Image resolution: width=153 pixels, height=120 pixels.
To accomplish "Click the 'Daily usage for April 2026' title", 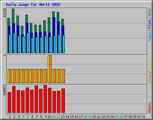I will click(x=33, y=4).
